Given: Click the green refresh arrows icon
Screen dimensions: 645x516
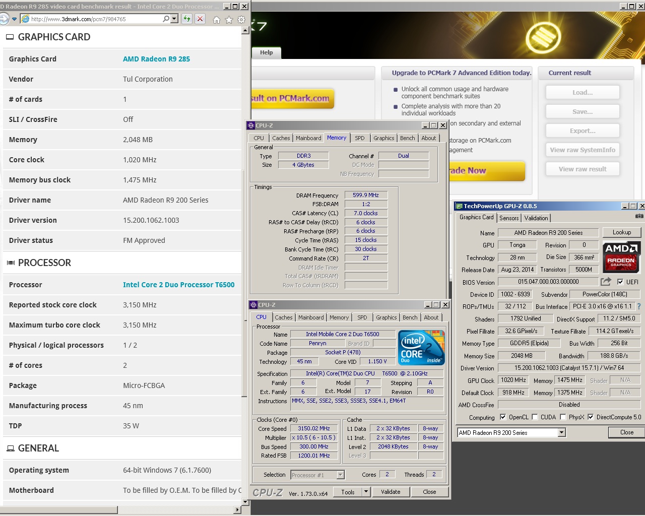Looking at the screenshot, I should pos(187,19).
